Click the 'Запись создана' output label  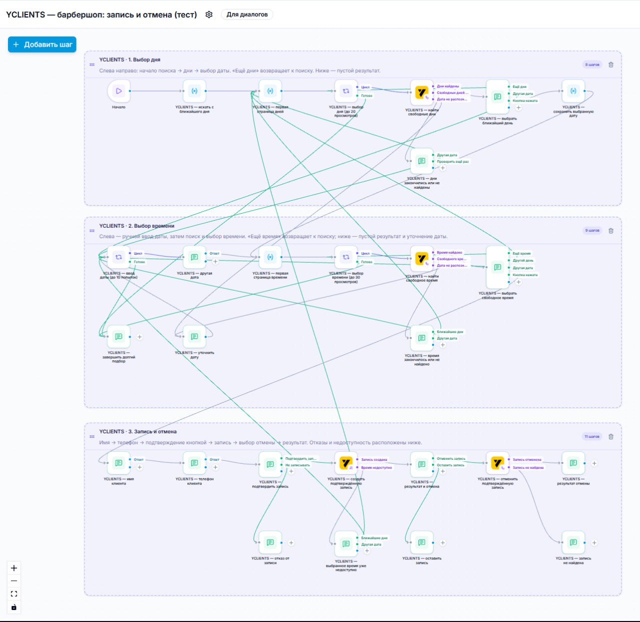374,459
